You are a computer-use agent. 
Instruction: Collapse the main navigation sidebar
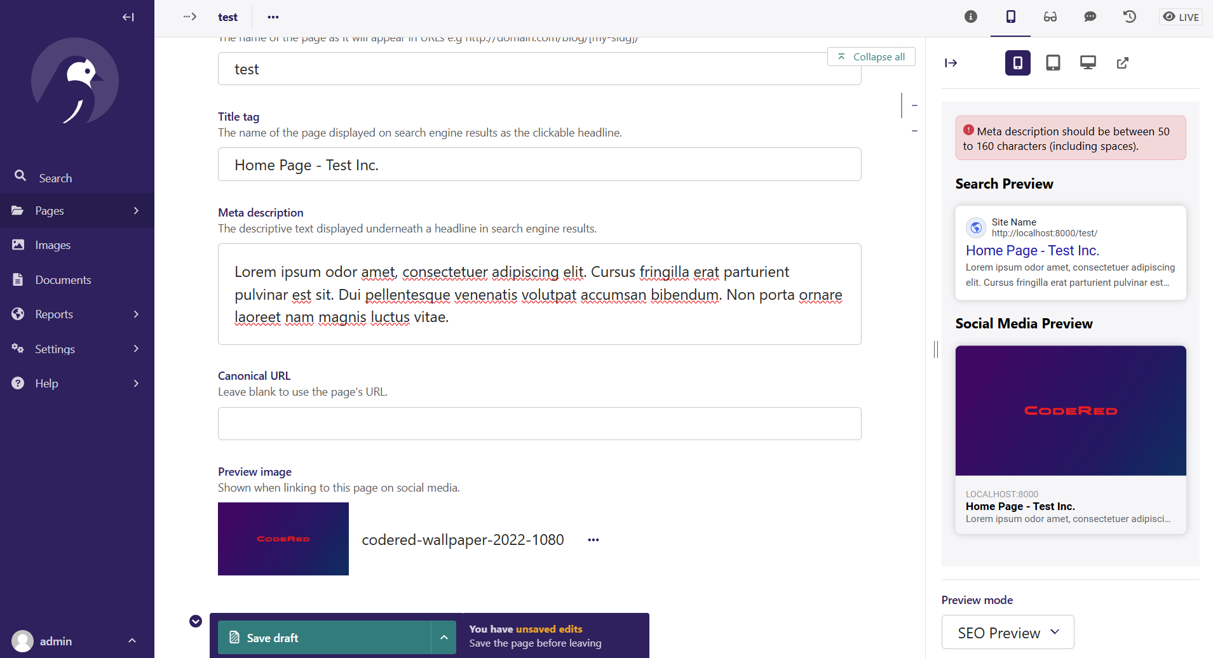pos(128,17)
